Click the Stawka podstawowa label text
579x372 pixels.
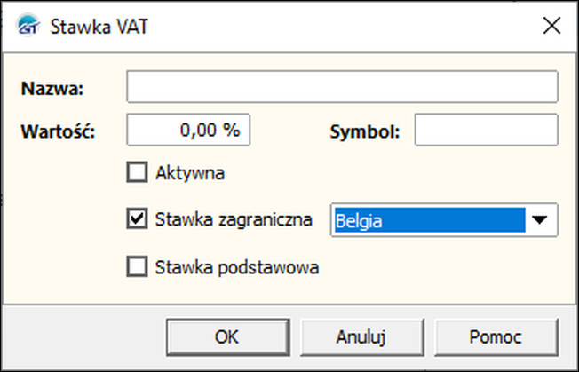(x=237, y=267)
